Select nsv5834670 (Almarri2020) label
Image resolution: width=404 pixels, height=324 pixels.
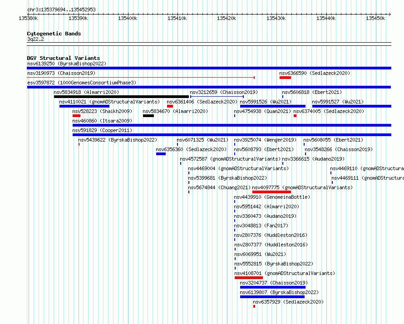coord(175,111)
